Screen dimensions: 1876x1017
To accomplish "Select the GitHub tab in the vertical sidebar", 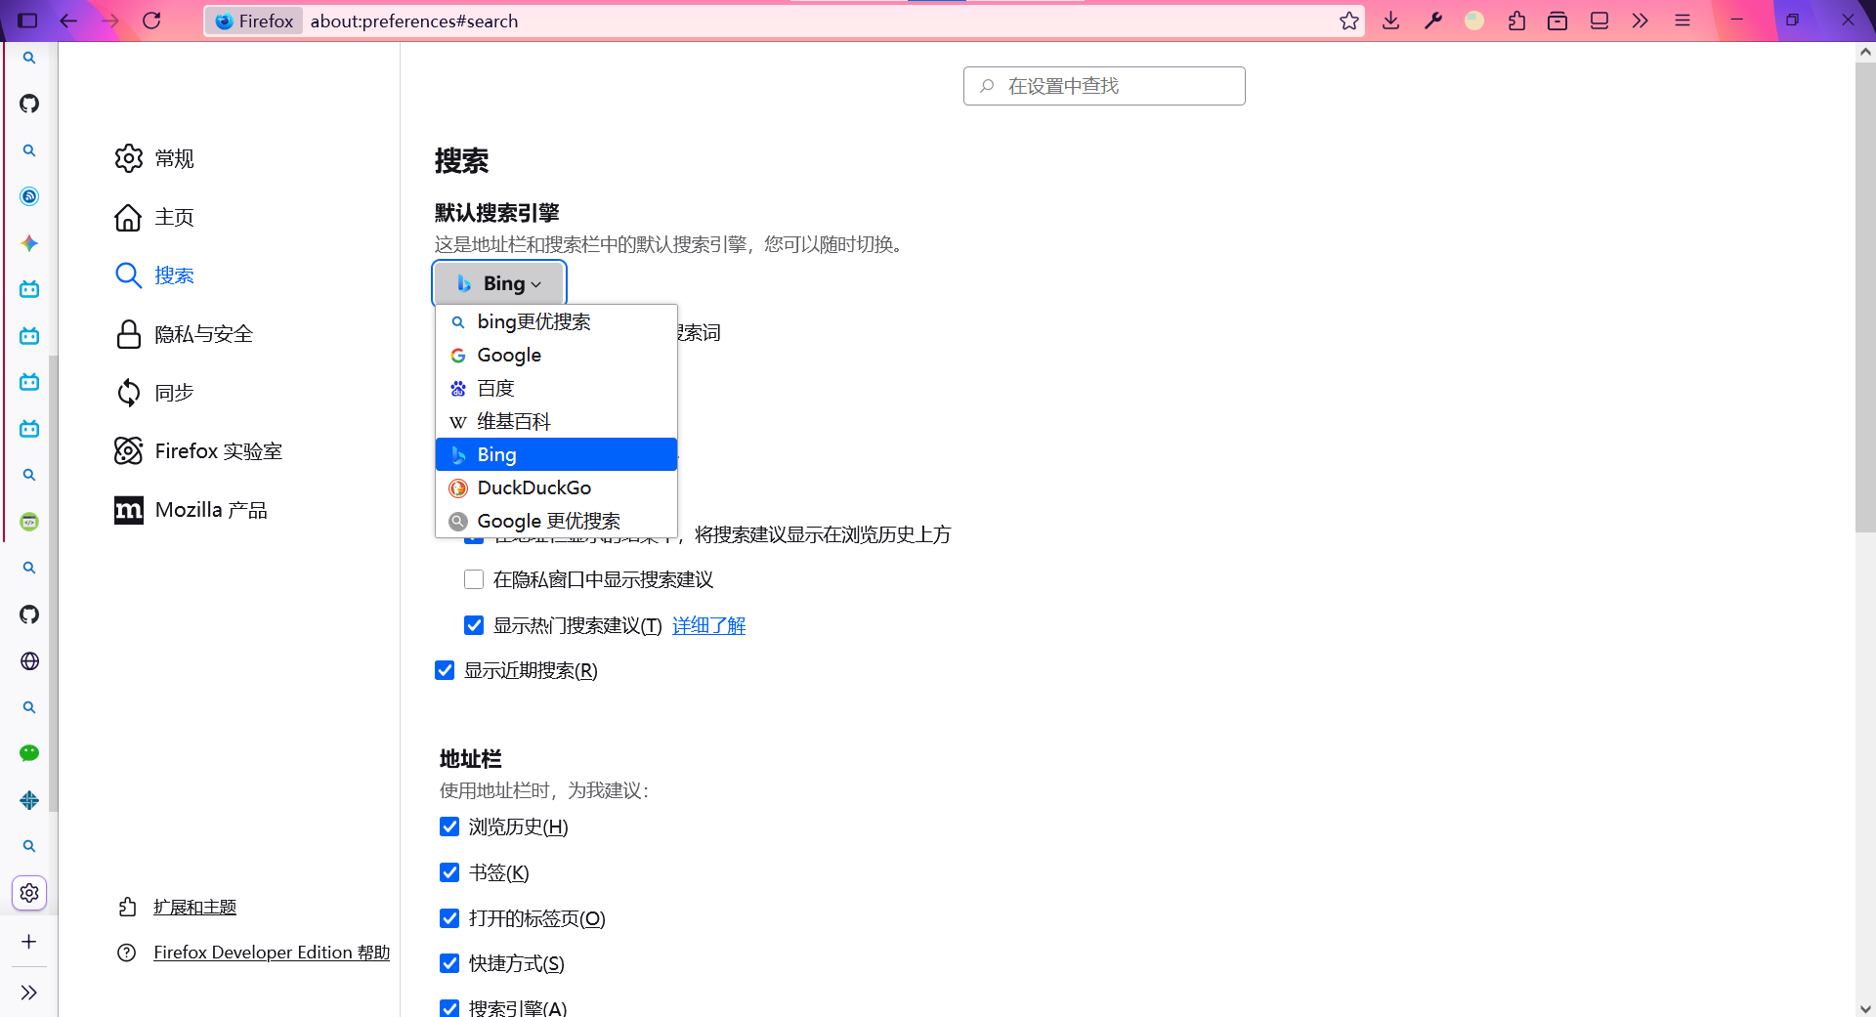I will (x=28, y=104).
